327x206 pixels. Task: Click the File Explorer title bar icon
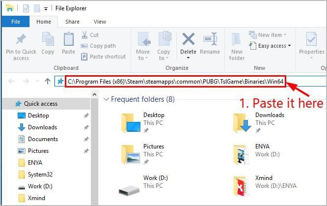(10, 8)
